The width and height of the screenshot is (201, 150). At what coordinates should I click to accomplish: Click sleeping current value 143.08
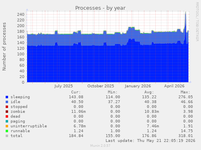[76, 97]
